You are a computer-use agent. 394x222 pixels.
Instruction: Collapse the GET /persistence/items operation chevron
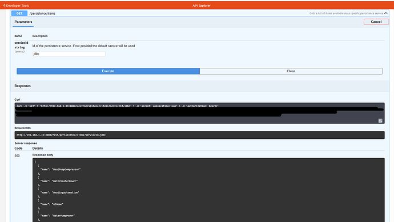tap(385, 13)
